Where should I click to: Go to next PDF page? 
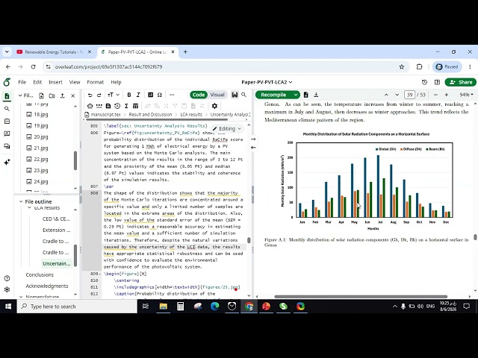pos(397,95)
